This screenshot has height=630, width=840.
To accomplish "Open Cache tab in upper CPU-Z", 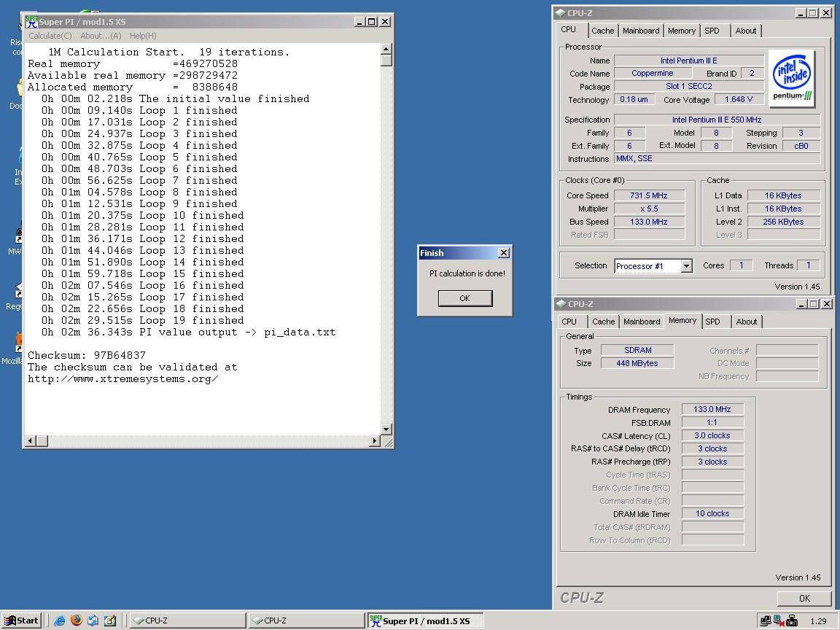I will point(603,31).
